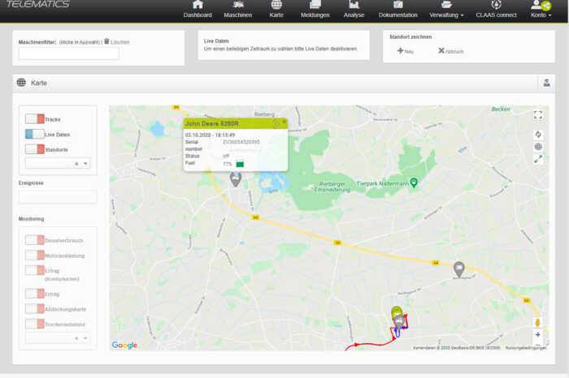This screenshot has height=378, width=569.
Task: Go to the Karte navigation item
Action: coord(276,10)
